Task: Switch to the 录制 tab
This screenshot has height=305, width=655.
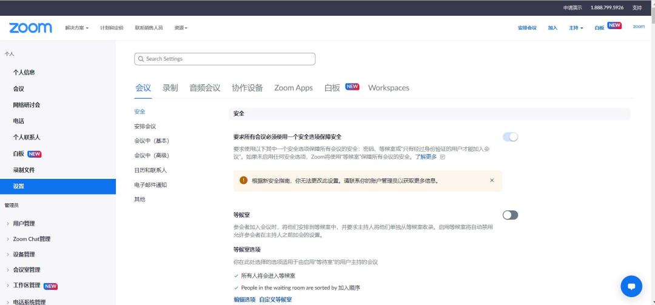Action: tap(170, 88)
